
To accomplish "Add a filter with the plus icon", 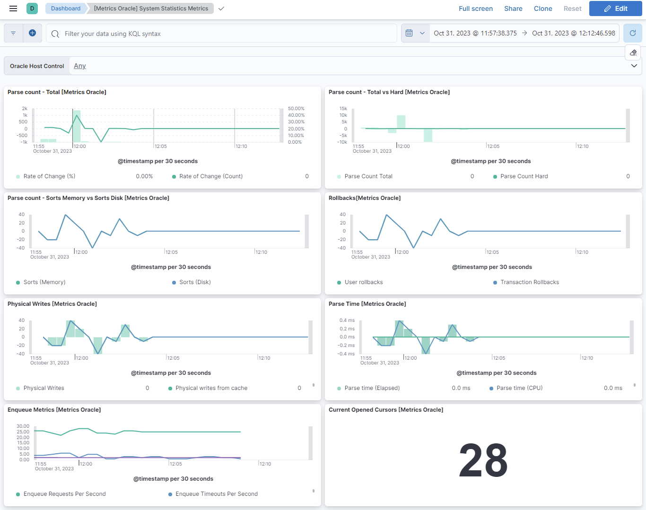I will [32, 33].
